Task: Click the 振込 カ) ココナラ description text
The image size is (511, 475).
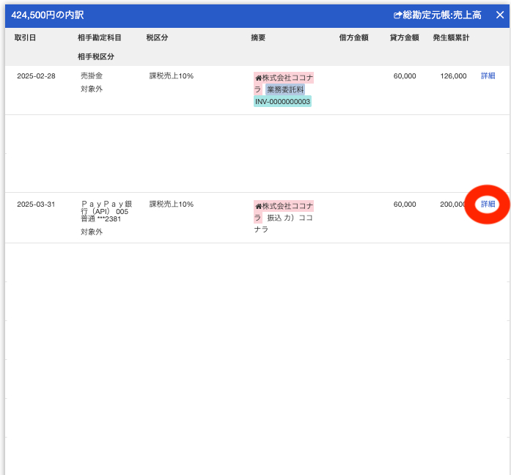Action: pyautogui.click(x=284, y=223)
